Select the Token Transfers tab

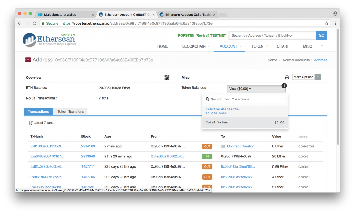tap(70, 111)
